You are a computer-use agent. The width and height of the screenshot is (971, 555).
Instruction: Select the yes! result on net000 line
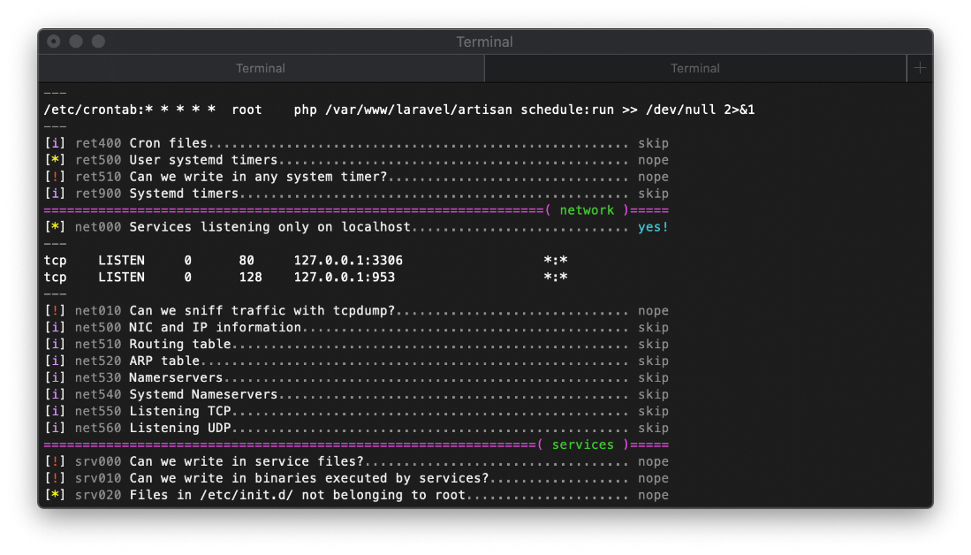coord(653,226)
